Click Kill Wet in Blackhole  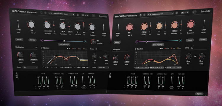203,40
